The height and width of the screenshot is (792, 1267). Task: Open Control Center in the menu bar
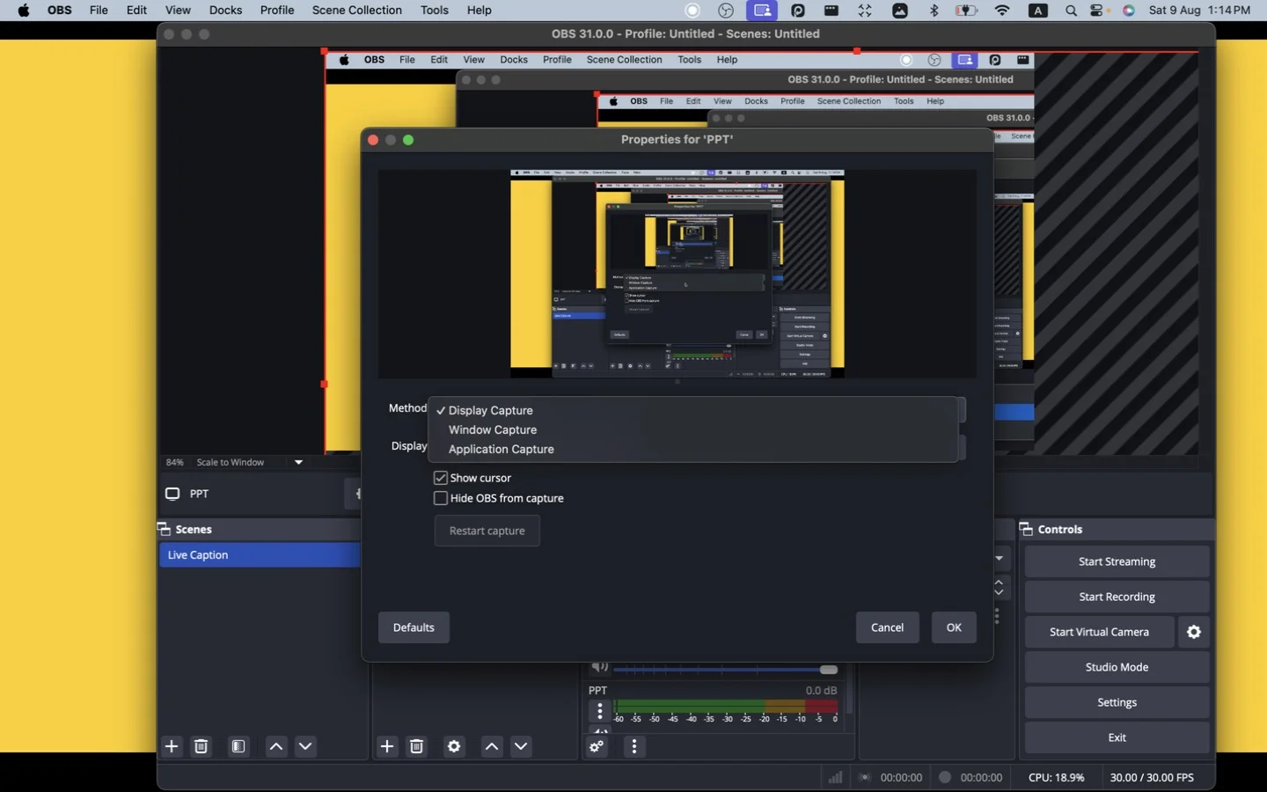click(x=1098, y=11)
